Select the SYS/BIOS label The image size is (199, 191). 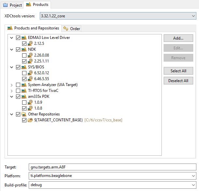coord(36,67)
